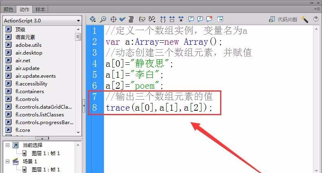Click code line a[2]="poem";
The width and height of the screenshot is (322, 173).
(134, 85)
